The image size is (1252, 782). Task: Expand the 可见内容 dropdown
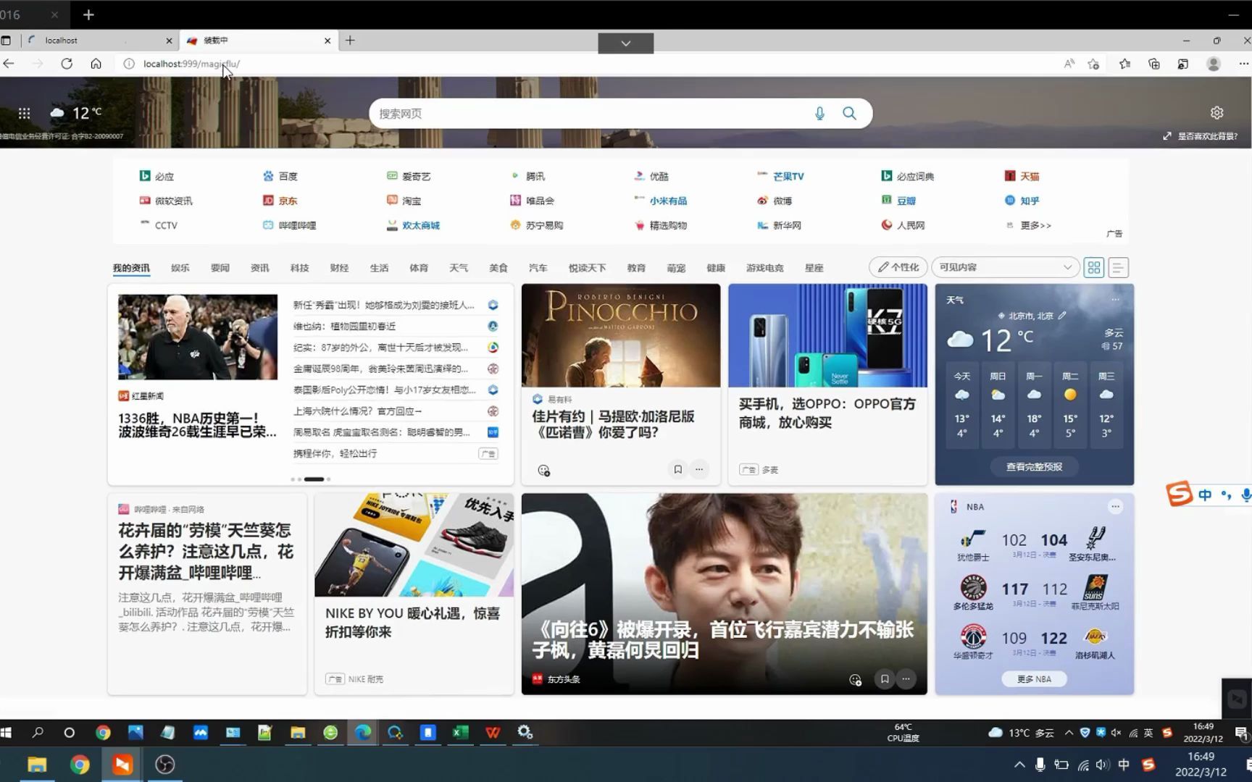click(x=1005, y=267)
